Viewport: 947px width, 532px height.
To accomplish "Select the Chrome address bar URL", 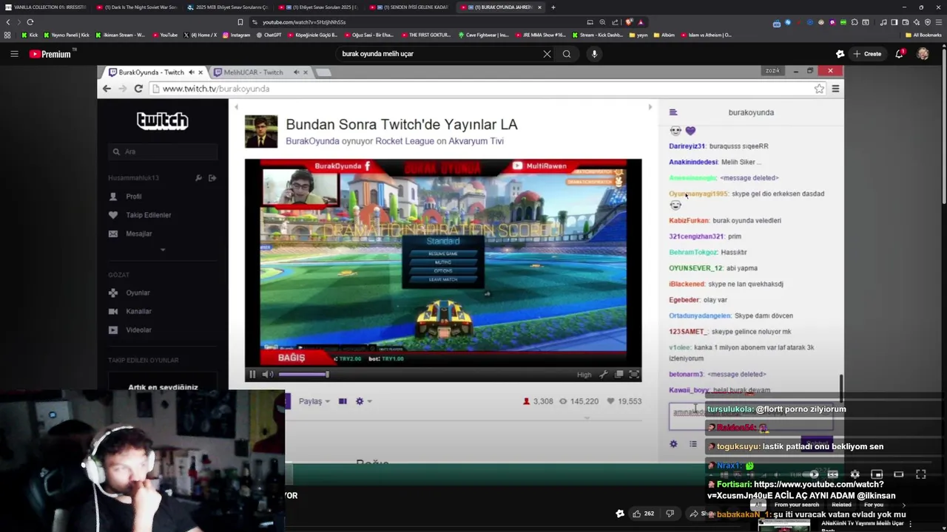I will pos(304,22).
